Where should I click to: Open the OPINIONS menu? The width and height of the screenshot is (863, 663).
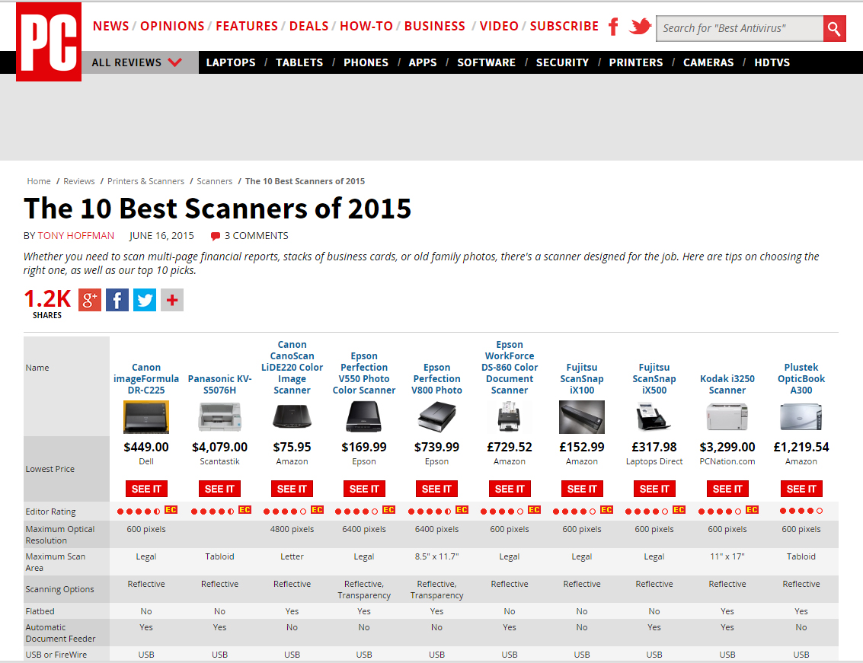(x=172, y=26)
